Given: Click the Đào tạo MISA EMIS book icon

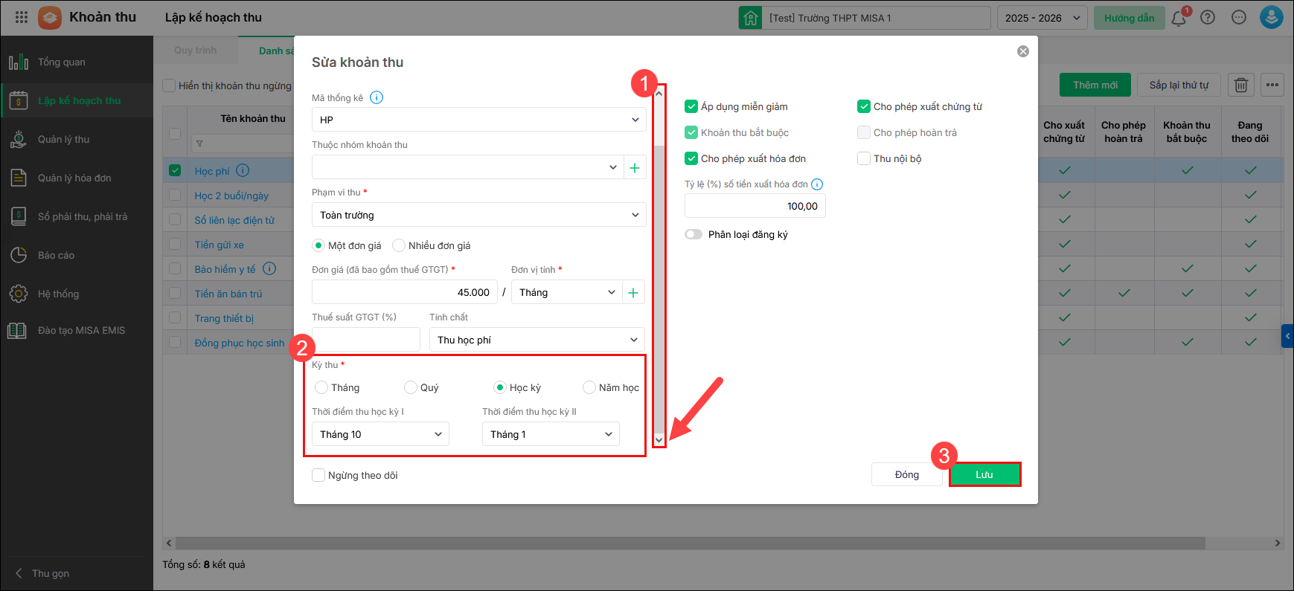Looking at the screenshot, I should tap(17, 331).
